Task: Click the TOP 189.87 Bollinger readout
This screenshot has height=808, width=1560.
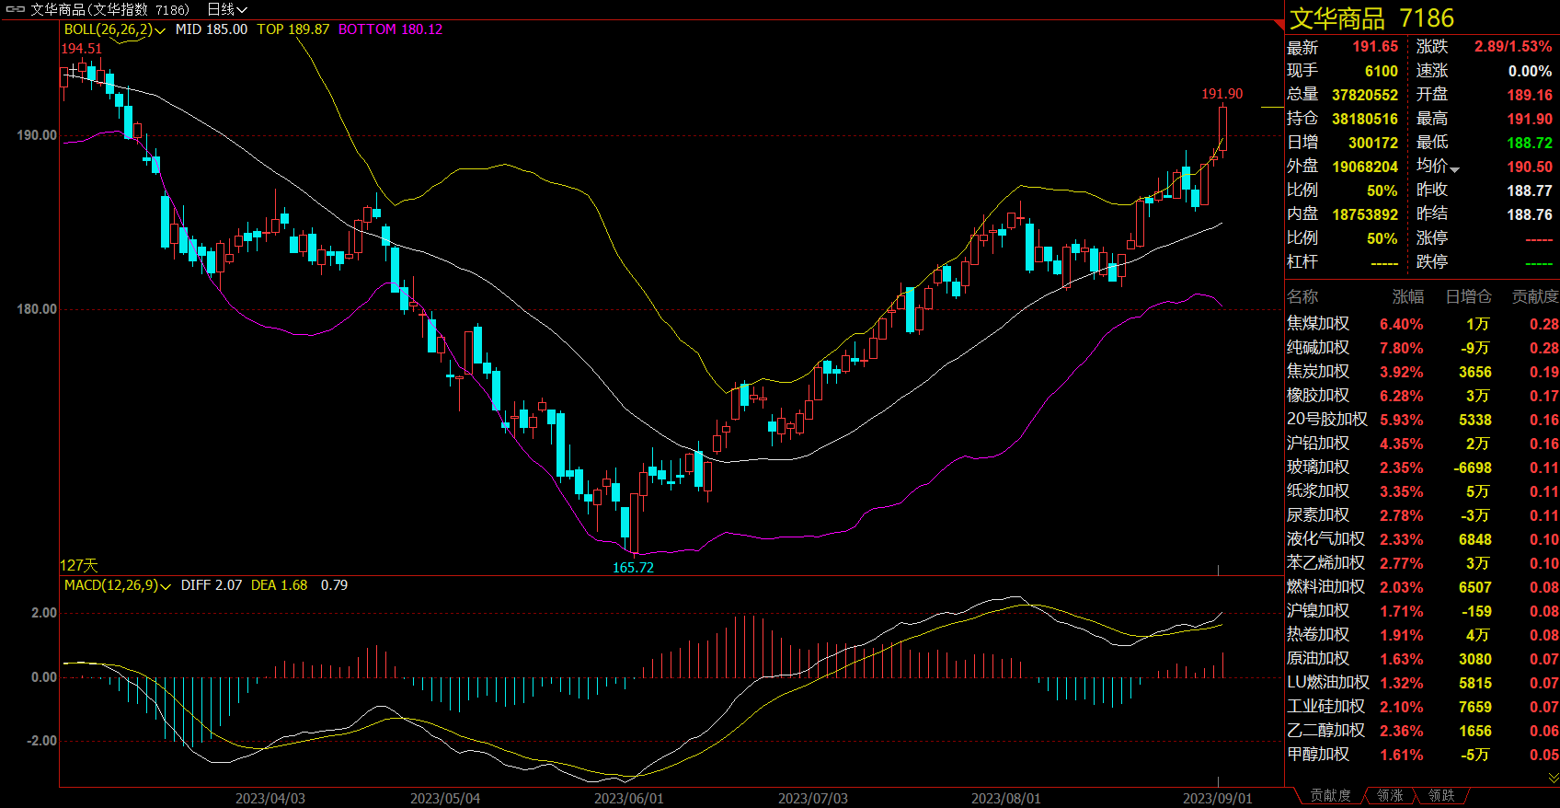Action: point(293,29)
